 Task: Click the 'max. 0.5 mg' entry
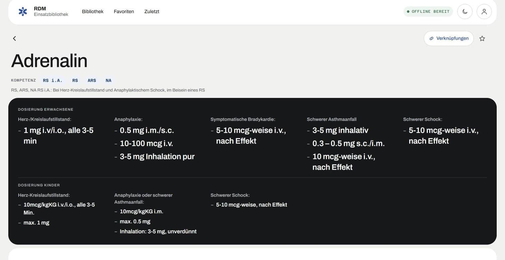pyautogui.click(x=135, y=222)
